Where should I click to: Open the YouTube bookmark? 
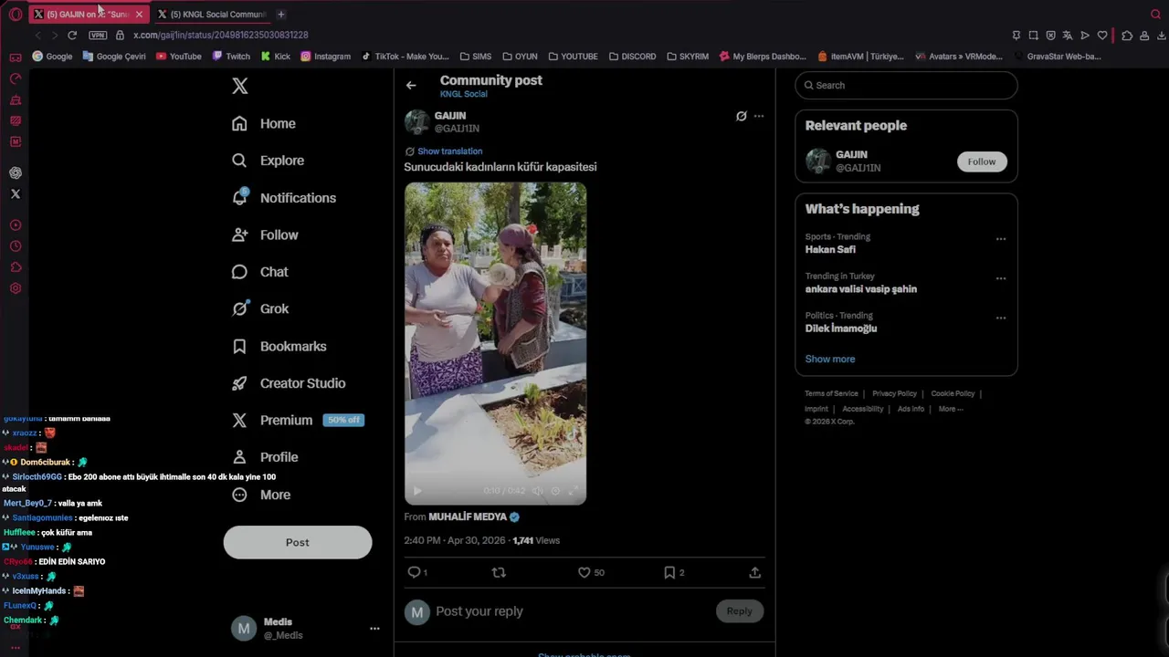click(x=178, y=57)
